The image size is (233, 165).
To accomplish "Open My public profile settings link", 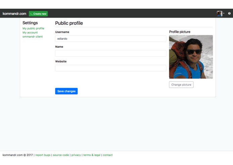I will (x=33, y=28).
